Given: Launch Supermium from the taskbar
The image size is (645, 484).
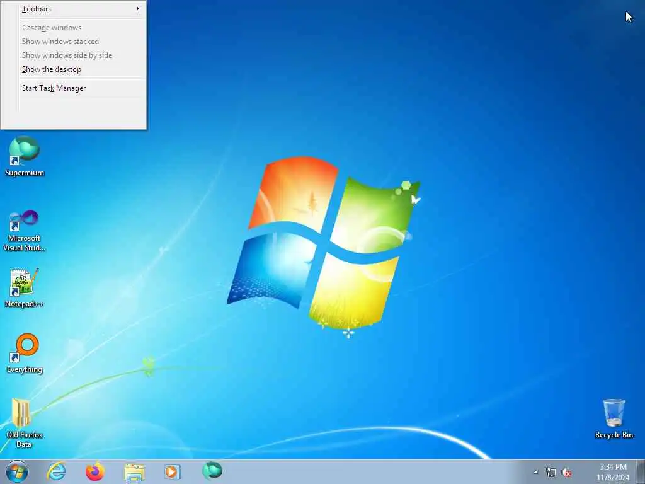Looking at the screenshot, I should (212, 471).
